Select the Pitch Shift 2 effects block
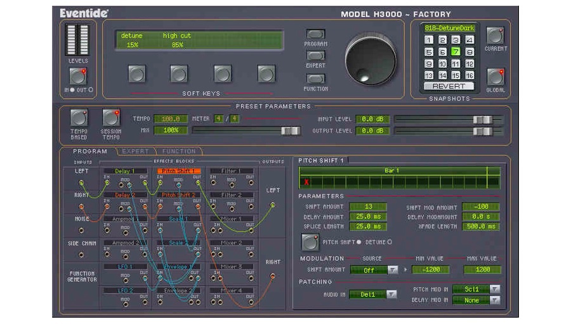571x324 pixels. coord(179,195)
